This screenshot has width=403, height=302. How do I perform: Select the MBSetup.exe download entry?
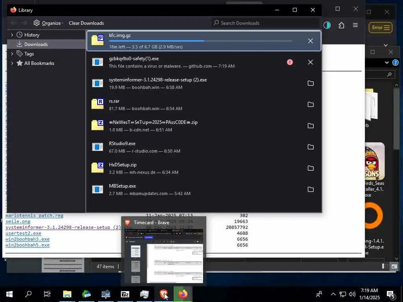[204, 190]
